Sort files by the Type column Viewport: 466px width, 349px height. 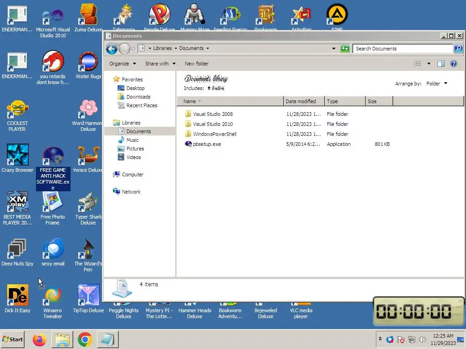345,101
